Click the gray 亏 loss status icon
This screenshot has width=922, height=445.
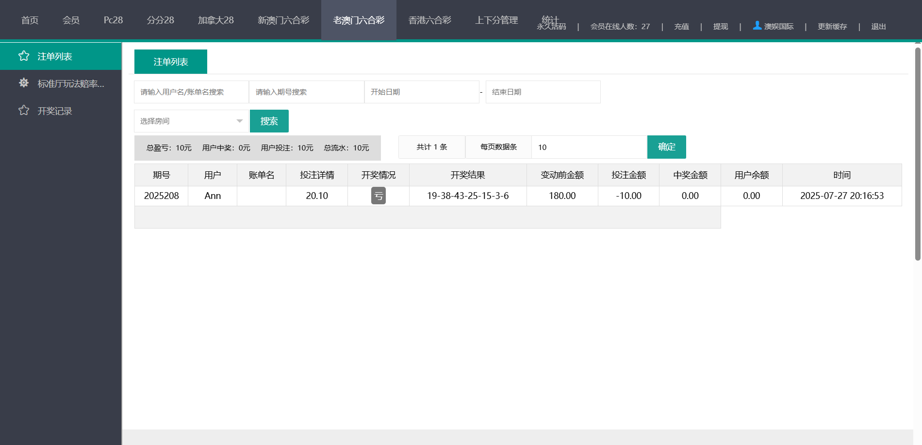(379, 196)
